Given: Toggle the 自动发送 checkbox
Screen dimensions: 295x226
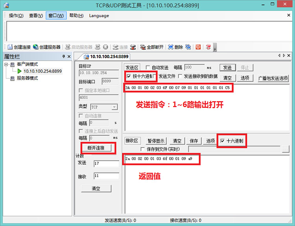Looking at the screenshot, I should tap(147, 67).
